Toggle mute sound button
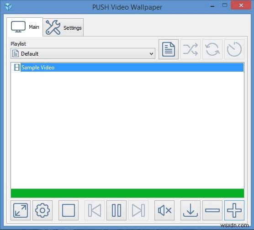The image size is (254, 230). 164,210
